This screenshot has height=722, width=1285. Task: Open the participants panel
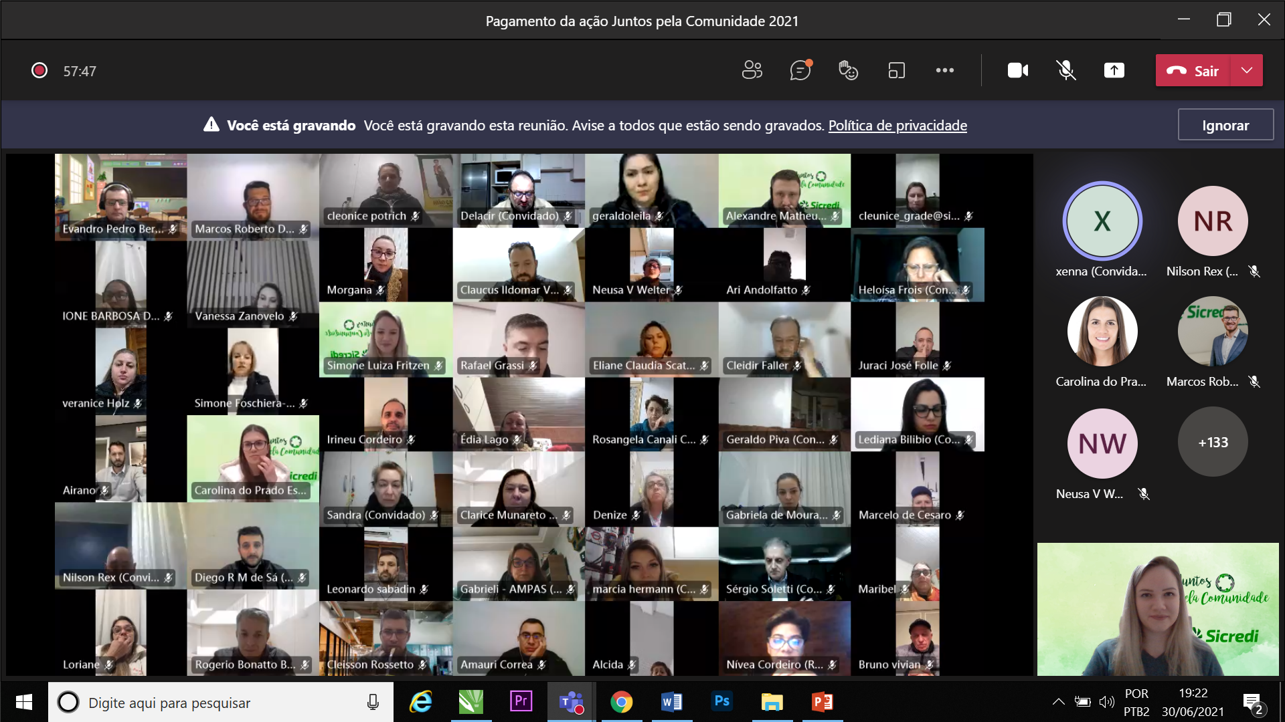pyautogui.click(x=752, y=70)
